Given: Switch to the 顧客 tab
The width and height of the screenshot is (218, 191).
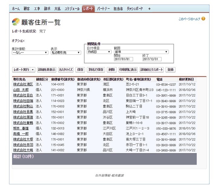Looking at the screenshot, I should point(27,9).
